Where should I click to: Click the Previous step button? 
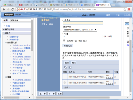click(43, 94)
